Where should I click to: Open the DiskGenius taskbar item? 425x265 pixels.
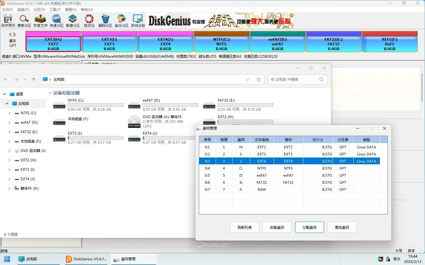click(86, 259)
